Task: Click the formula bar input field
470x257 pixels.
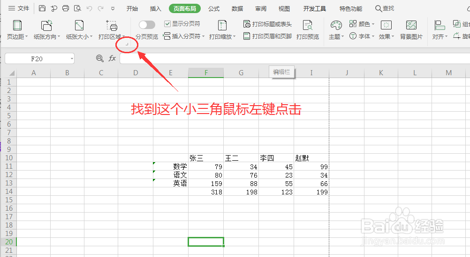Action: click(295, 58)
